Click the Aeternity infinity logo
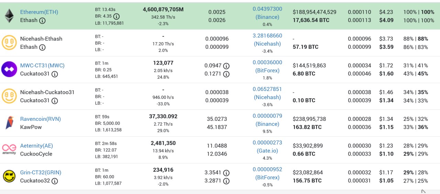440x194 pixels. click(9, 149)
